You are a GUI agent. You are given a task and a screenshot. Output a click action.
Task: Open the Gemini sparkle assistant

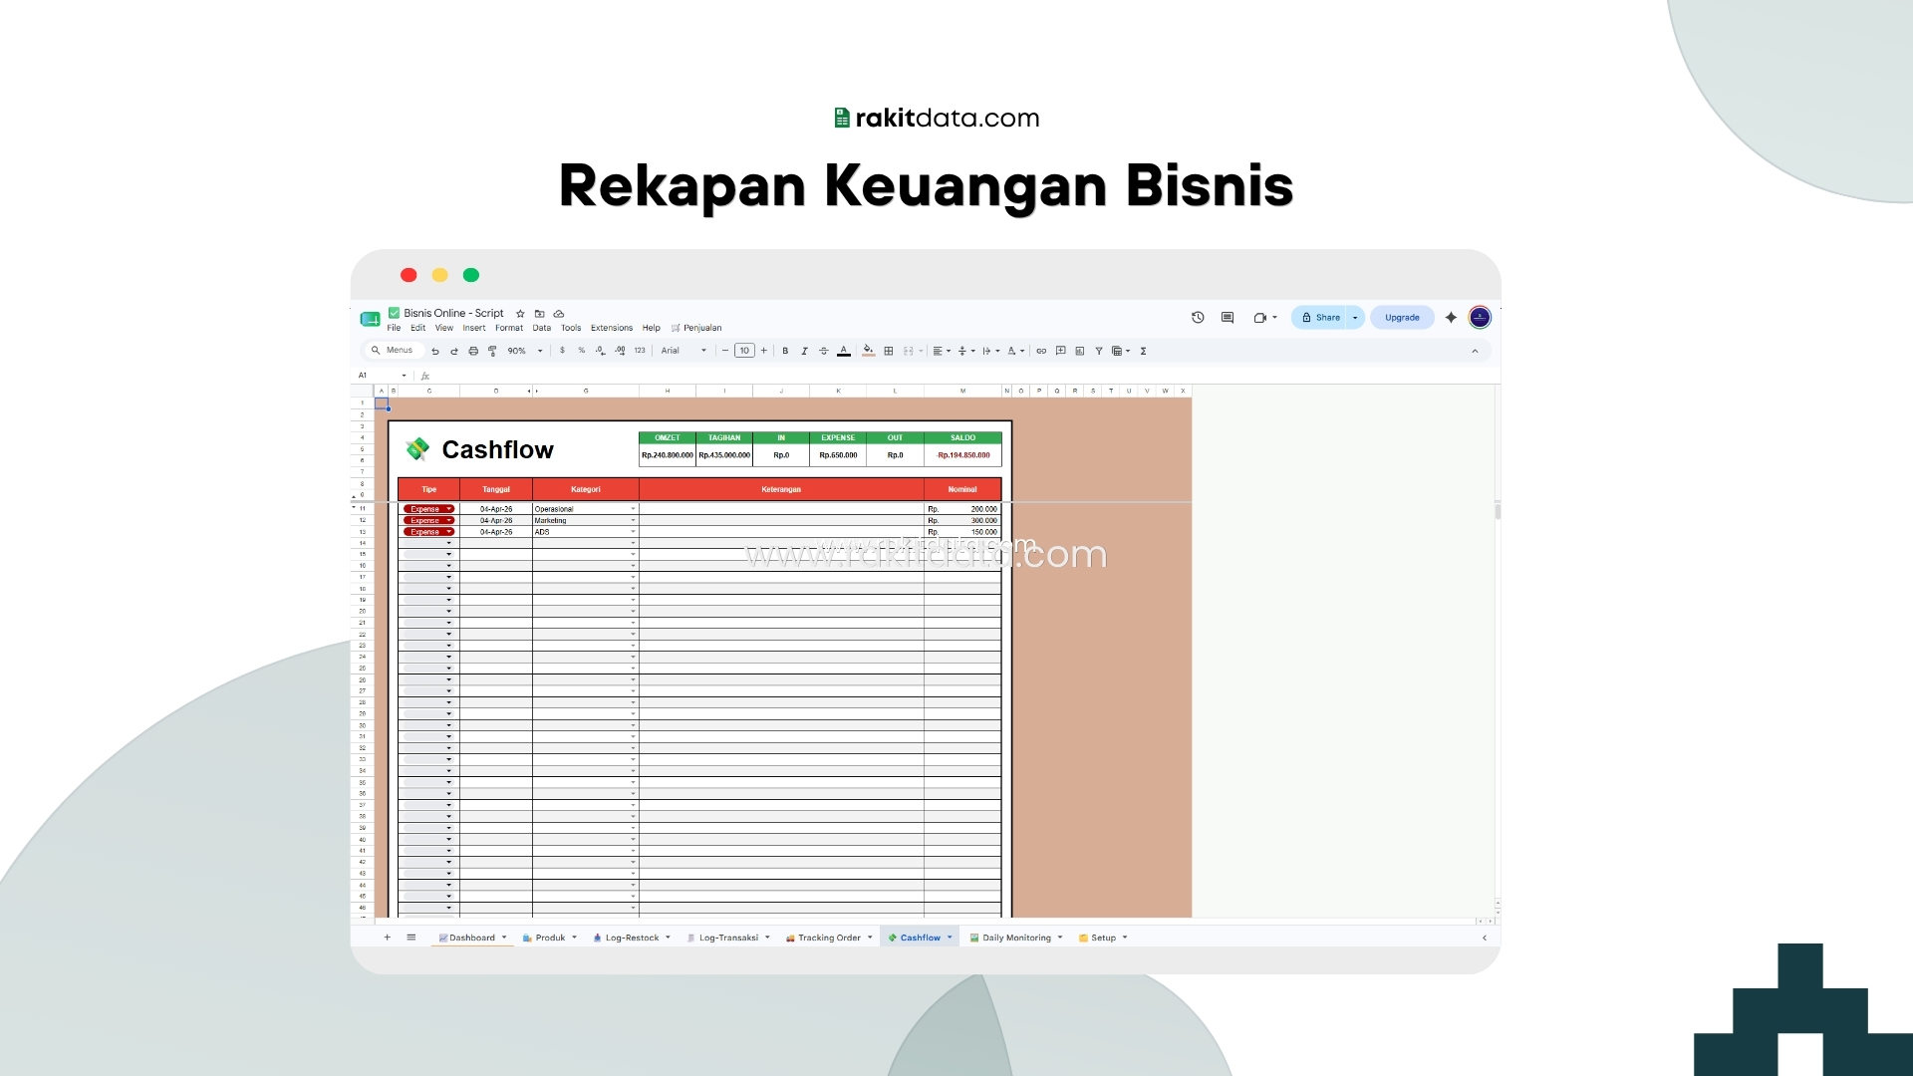point(1451,318)
